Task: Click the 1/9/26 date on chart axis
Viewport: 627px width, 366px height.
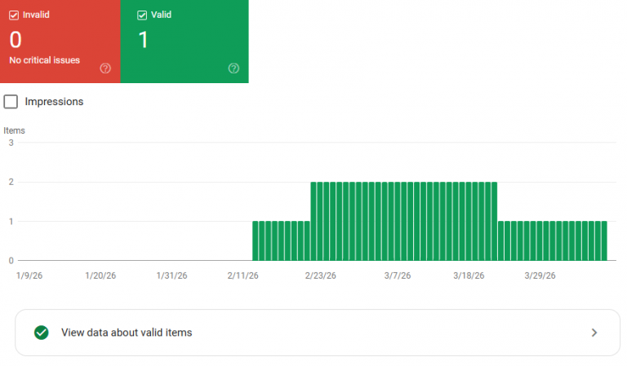Action: pos(29,276)
